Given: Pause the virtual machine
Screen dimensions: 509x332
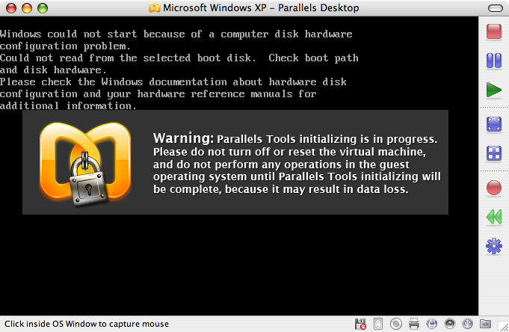Looking at the screenshot, I should click(494, 61).
